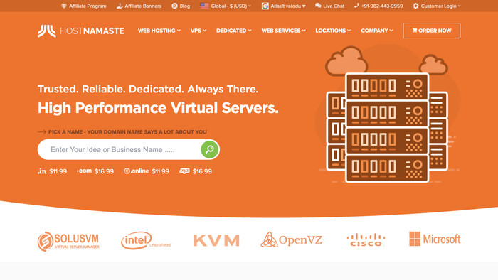Click the Google Translate icon
The image size is (498, 280).
click(x=265, y=6)
